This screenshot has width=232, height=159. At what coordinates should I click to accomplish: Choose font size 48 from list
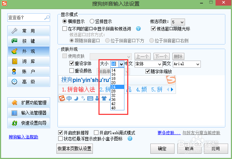tap(117, 108)
